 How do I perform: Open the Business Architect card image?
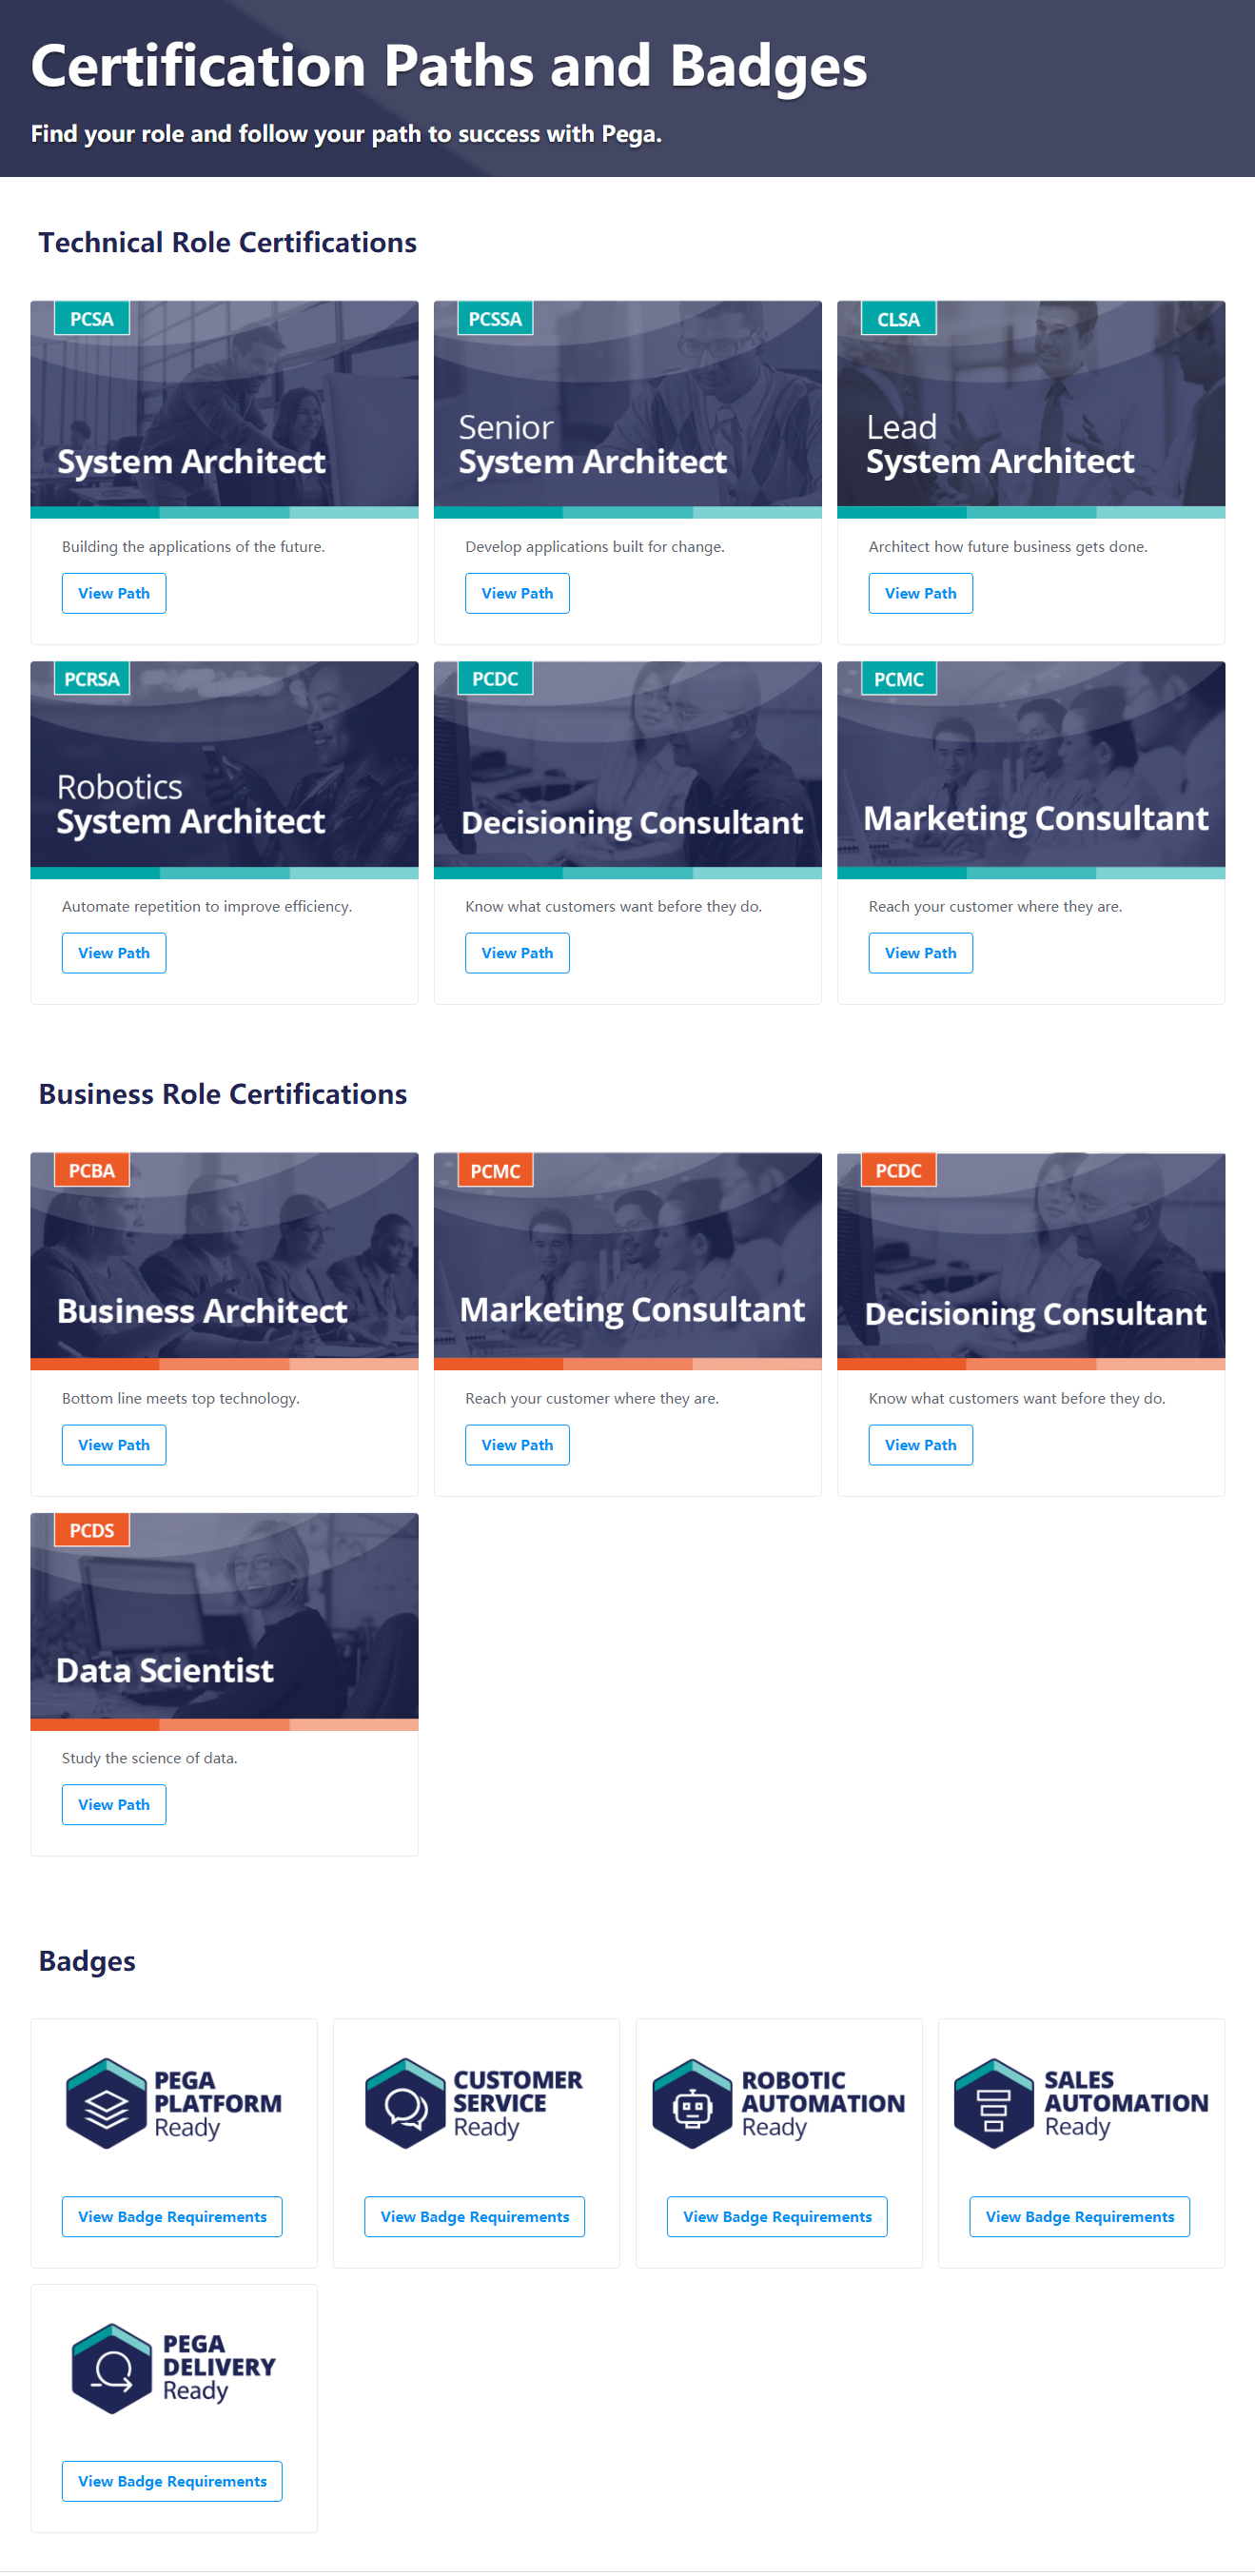[224, 1262]
